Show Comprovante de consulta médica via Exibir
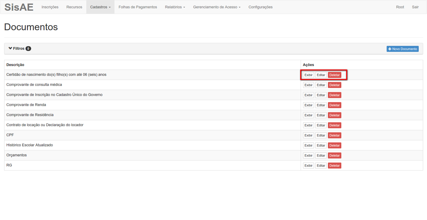This screenshot has height=220, width=427. 308,85
